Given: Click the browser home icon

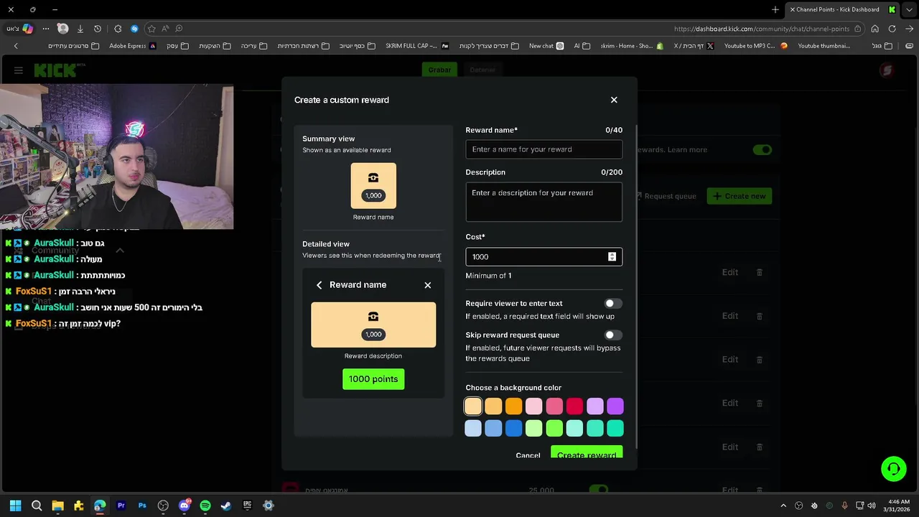Looking at the screenshot, I should [x=874, y=29].
